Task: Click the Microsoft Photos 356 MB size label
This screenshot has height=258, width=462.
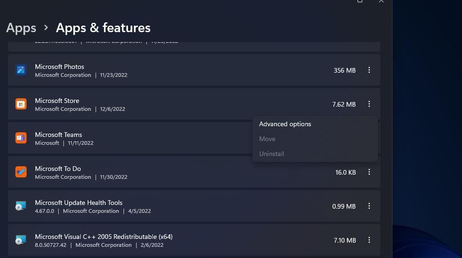Action: (x=345, y=70)
